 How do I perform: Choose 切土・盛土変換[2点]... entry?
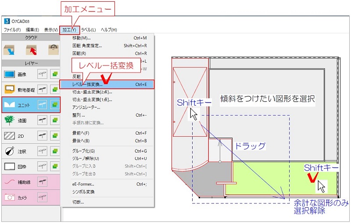pos(107,92)
